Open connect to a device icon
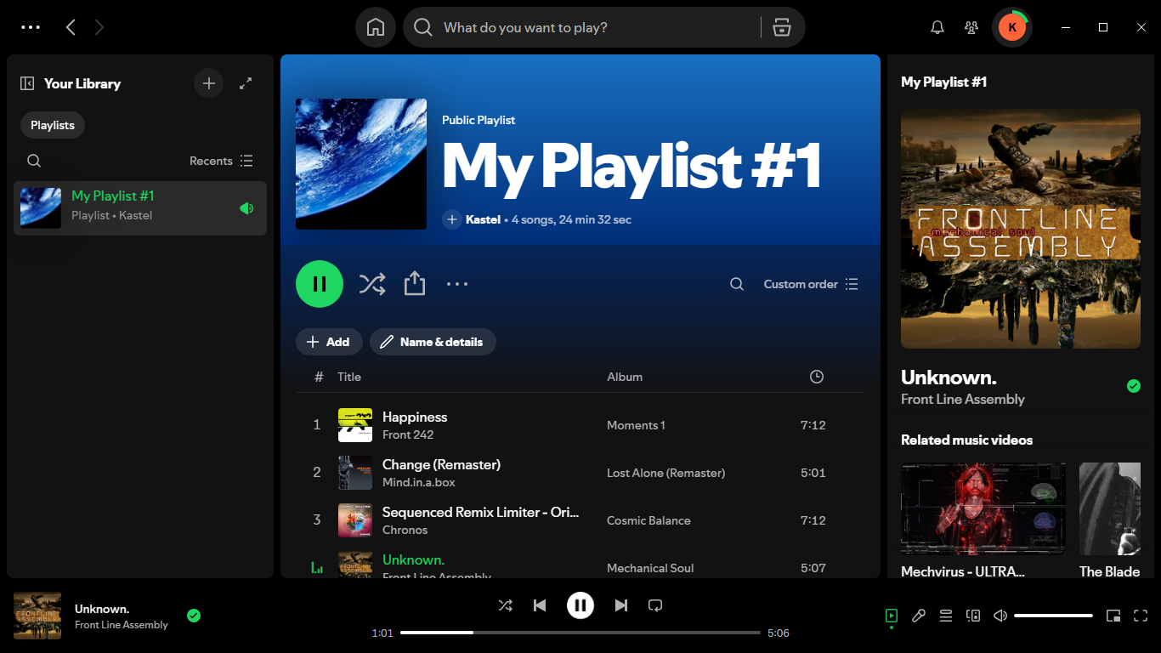This screenshot has height=653, width=1161. (x=973, y=616)
